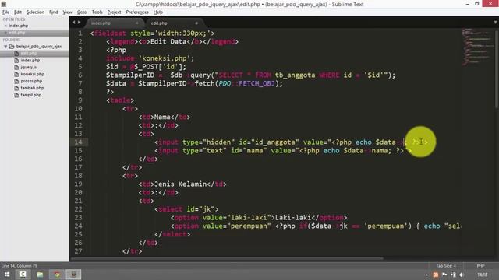The image size is (499, 280).
Task: Close the index.php tab
Action: pos(137,23)
